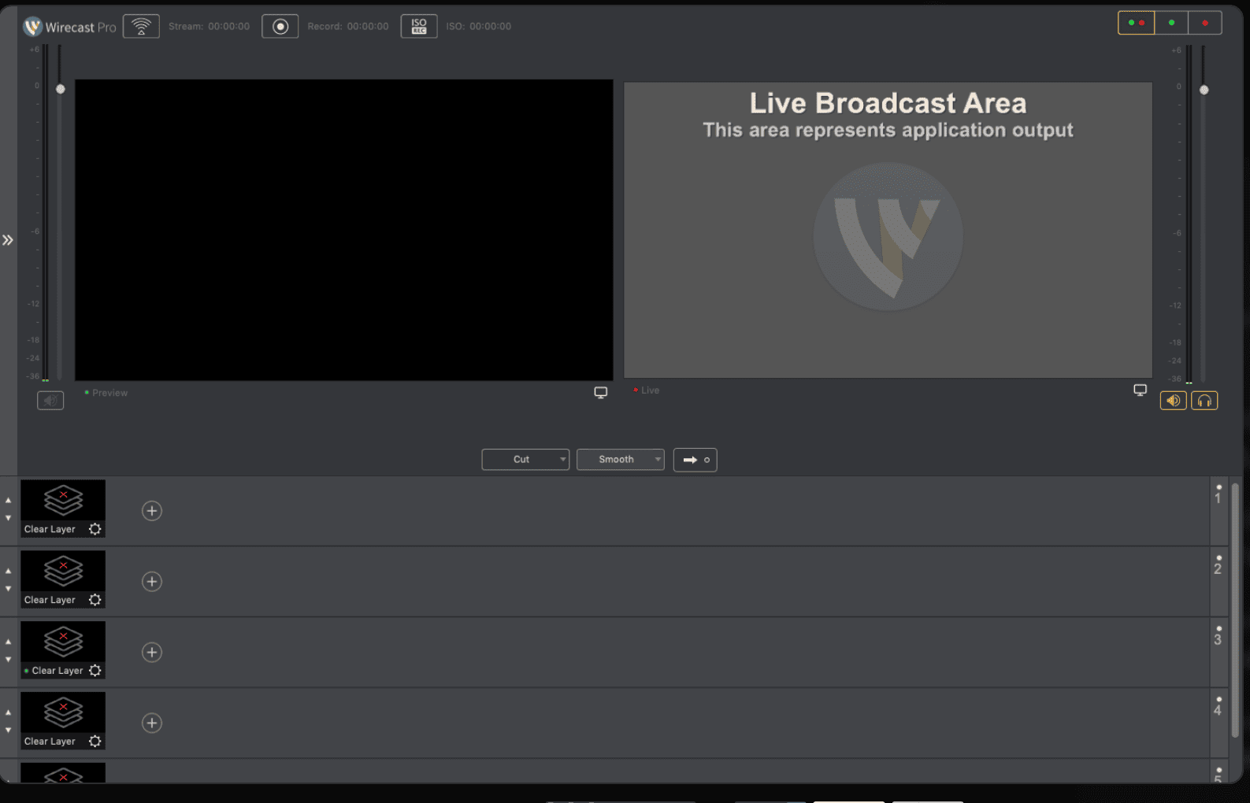Switch to preview-only green dot layout
1250x803 pixels.
[1171, 23]
